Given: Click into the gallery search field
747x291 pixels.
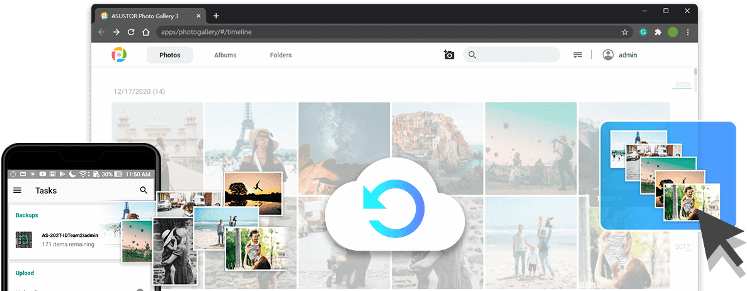Looking at the screenshot, I should [511, 55].
